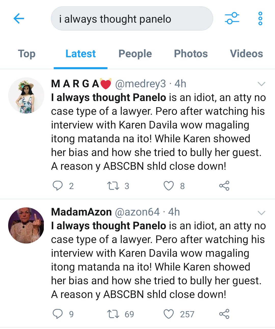Open the three-dot overflow menu

[260, 19]
